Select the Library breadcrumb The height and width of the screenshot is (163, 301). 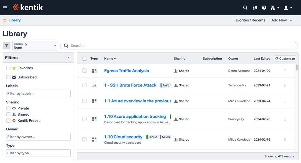pyautogui.click(x=15, y=20)
